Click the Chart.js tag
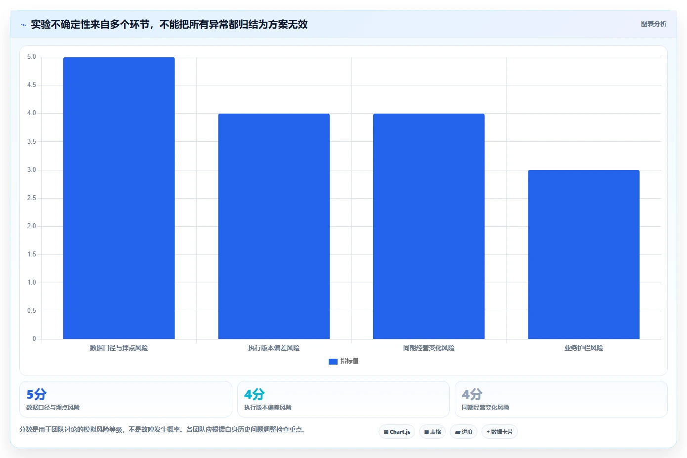 (397, 432)
